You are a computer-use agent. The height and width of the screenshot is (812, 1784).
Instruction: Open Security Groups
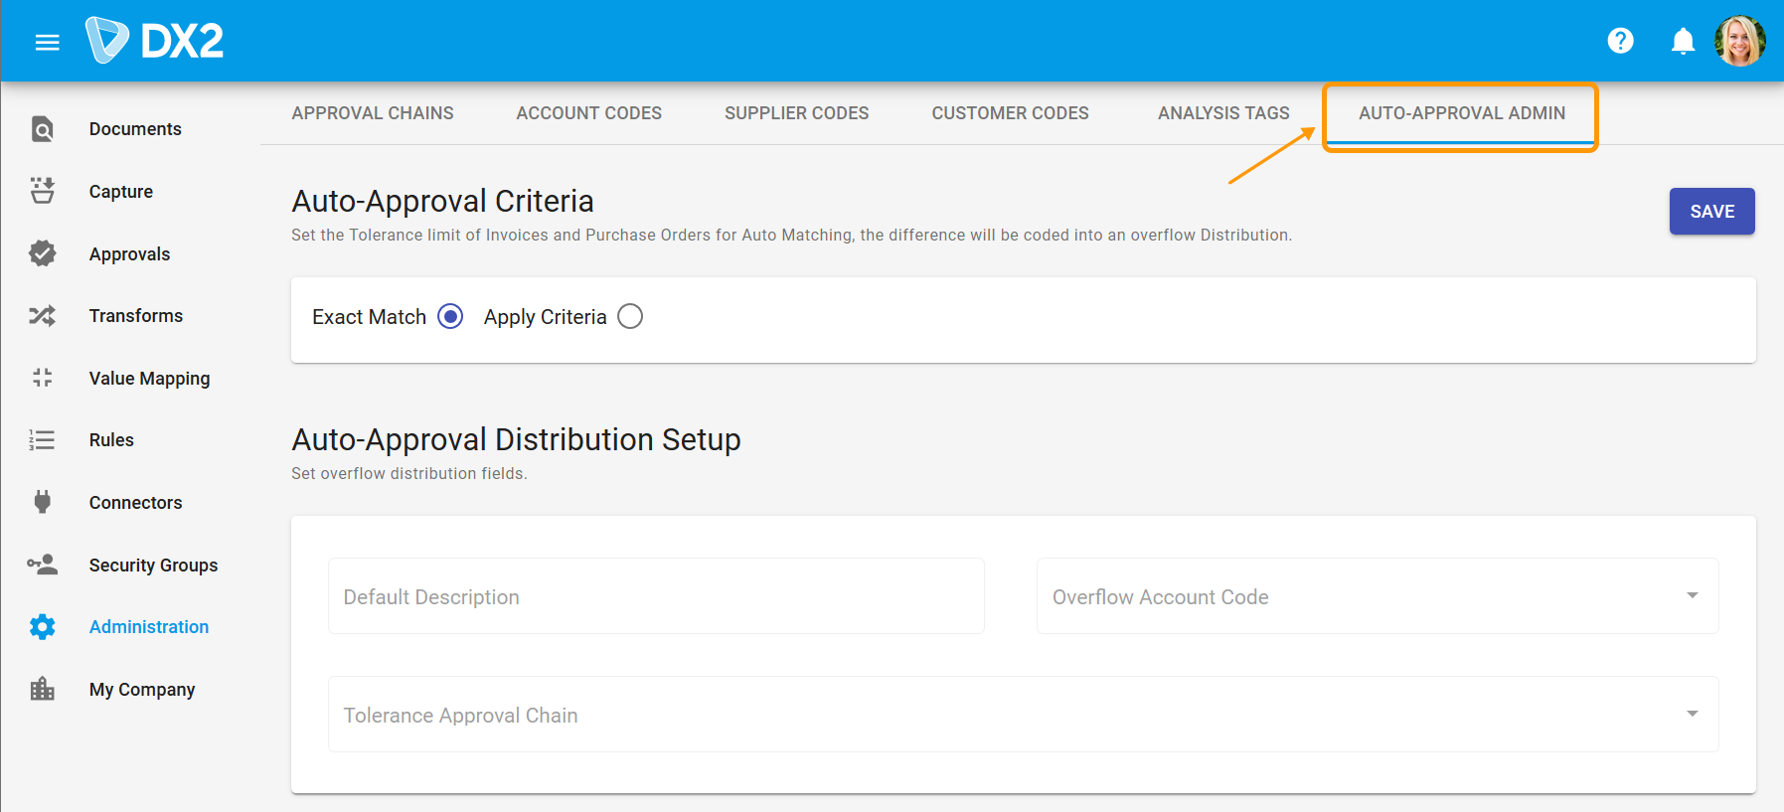(x=154, y=566)
